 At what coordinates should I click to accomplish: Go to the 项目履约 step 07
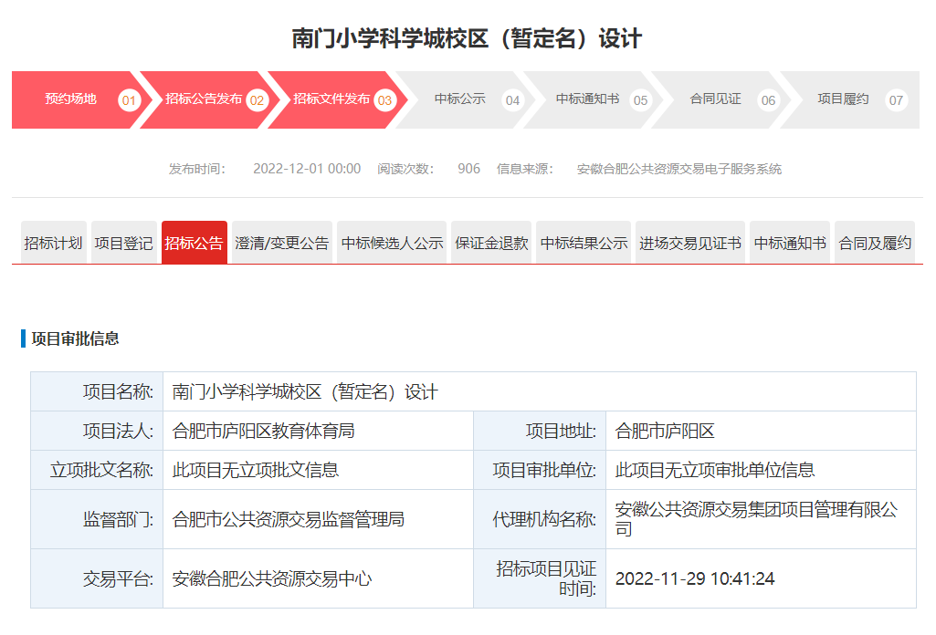(x=851, y=99)
